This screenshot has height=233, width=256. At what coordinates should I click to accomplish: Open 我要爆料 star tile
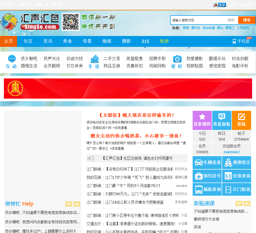[x=202, y=120]
